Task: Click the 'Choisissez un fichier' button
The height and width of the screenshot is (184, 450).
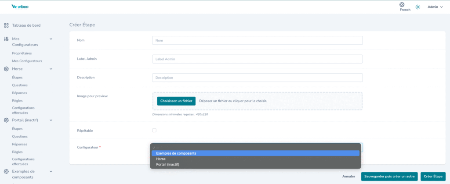Action: [x=176, y=101]
